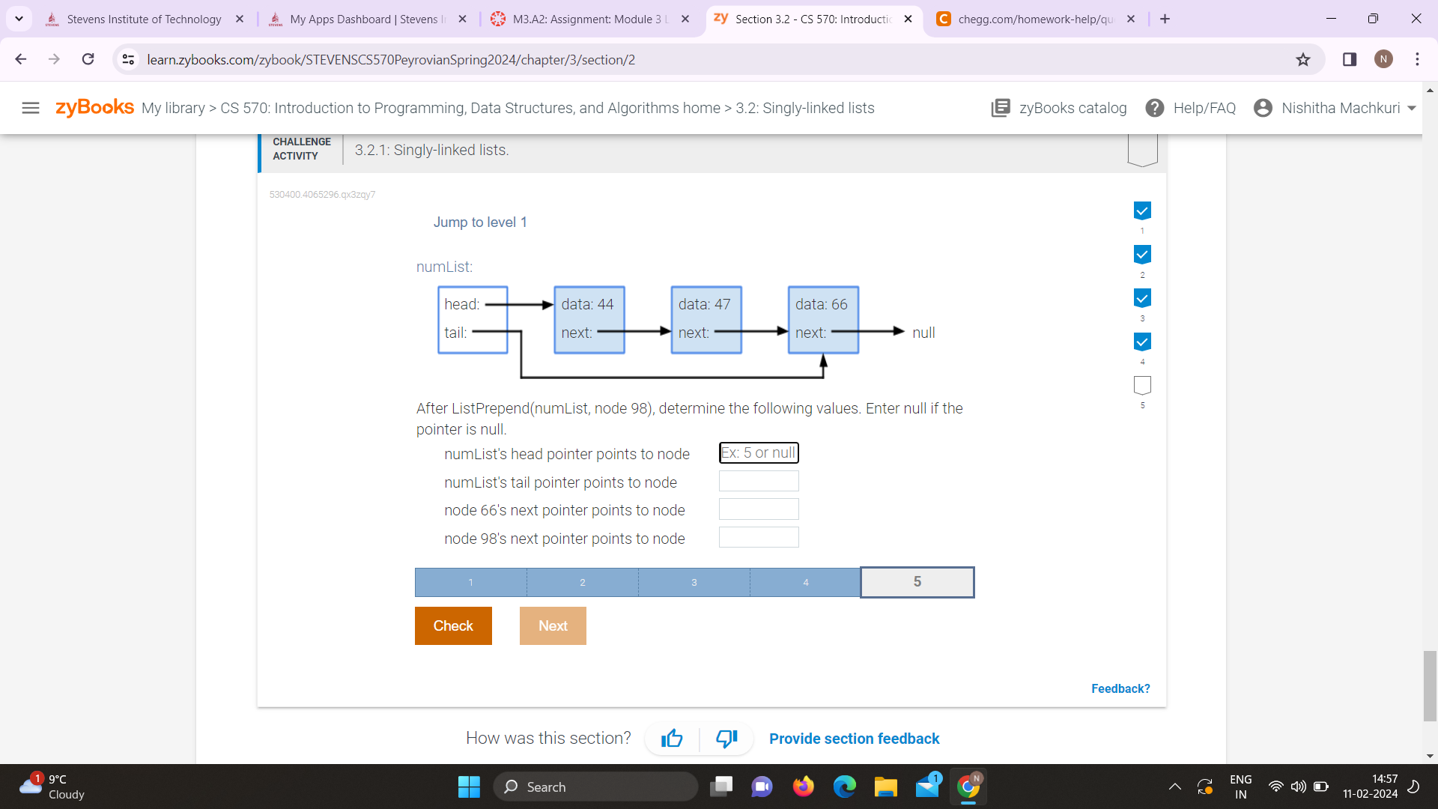
Task: Give the section a thumbs up
Action: pos(671,738)
